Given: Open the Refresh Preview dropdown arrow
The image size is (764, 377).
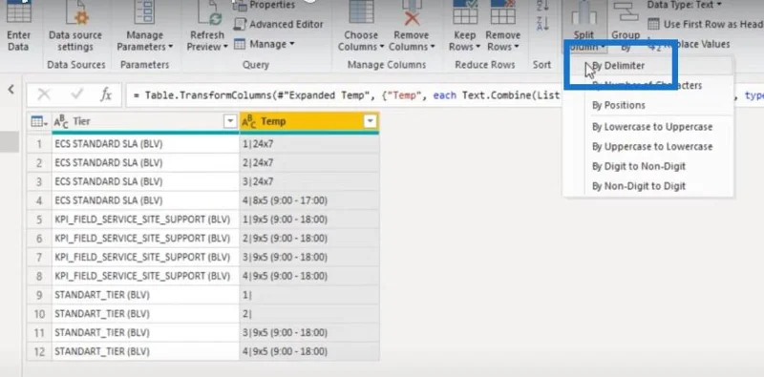Looking at the screenshot, I should [x=225, y=48].
